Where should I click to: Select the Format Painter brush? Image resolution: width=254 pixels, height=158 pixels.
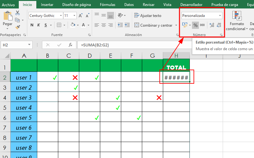pyautogui.click(x=18, y=27)
